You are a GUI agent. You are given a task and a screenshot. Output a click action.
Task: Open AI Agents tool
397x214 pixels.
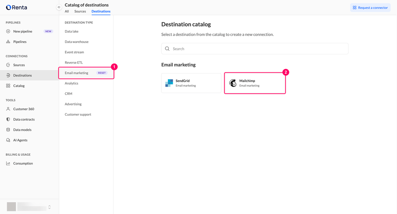tap(29, 140)
